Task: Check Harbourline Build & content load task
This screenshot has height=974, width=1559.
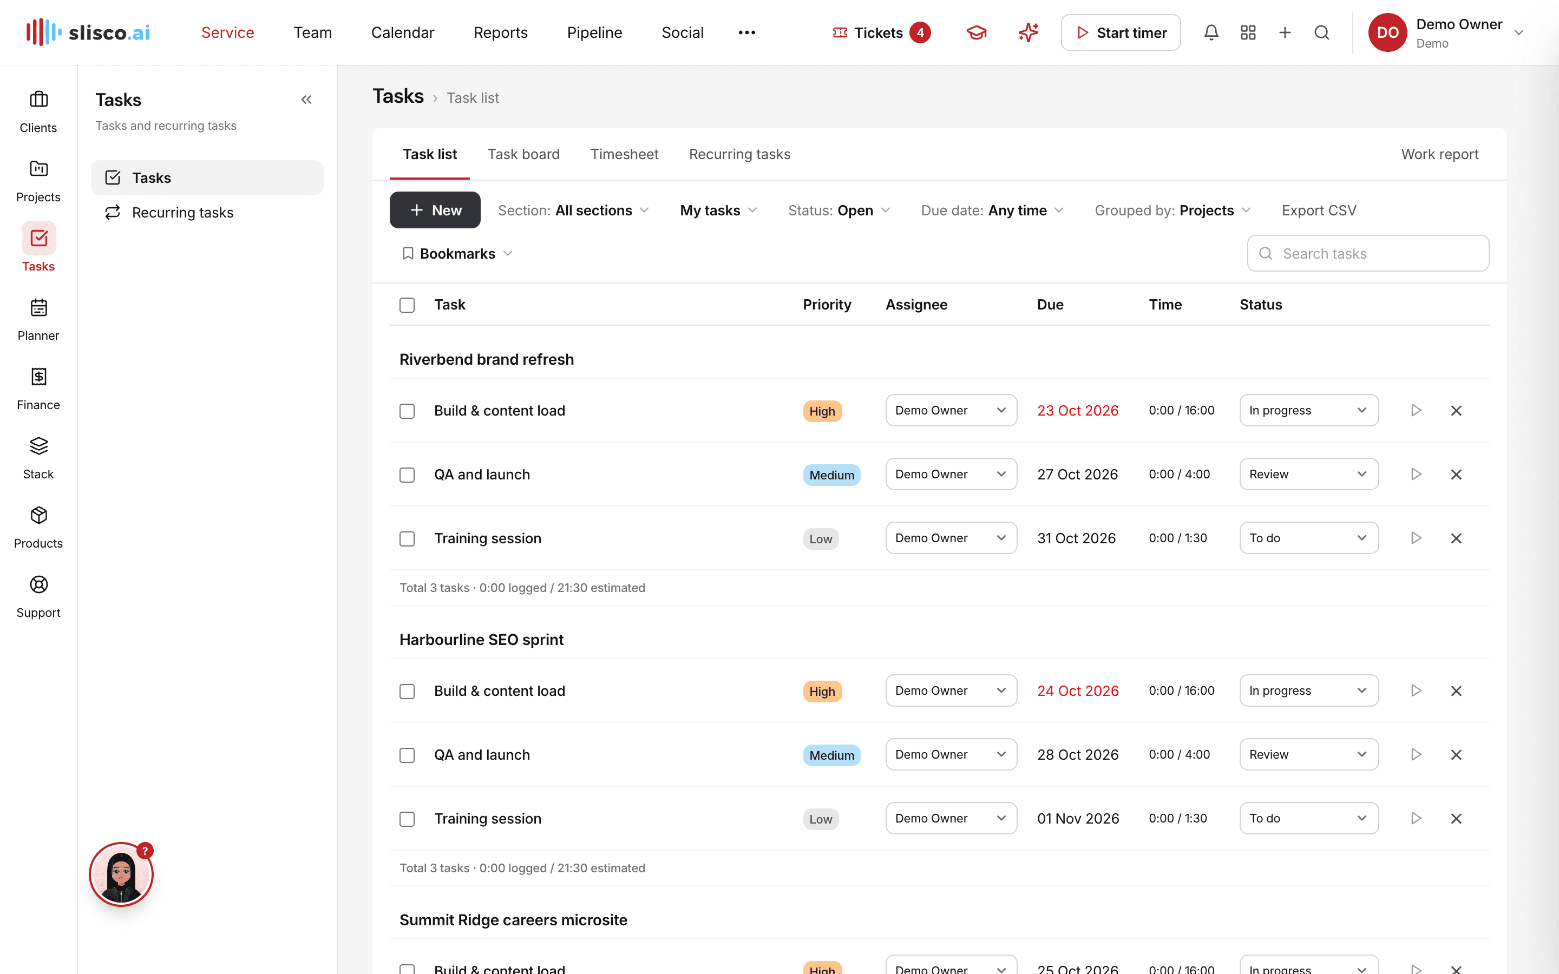Action: point(407,691)
